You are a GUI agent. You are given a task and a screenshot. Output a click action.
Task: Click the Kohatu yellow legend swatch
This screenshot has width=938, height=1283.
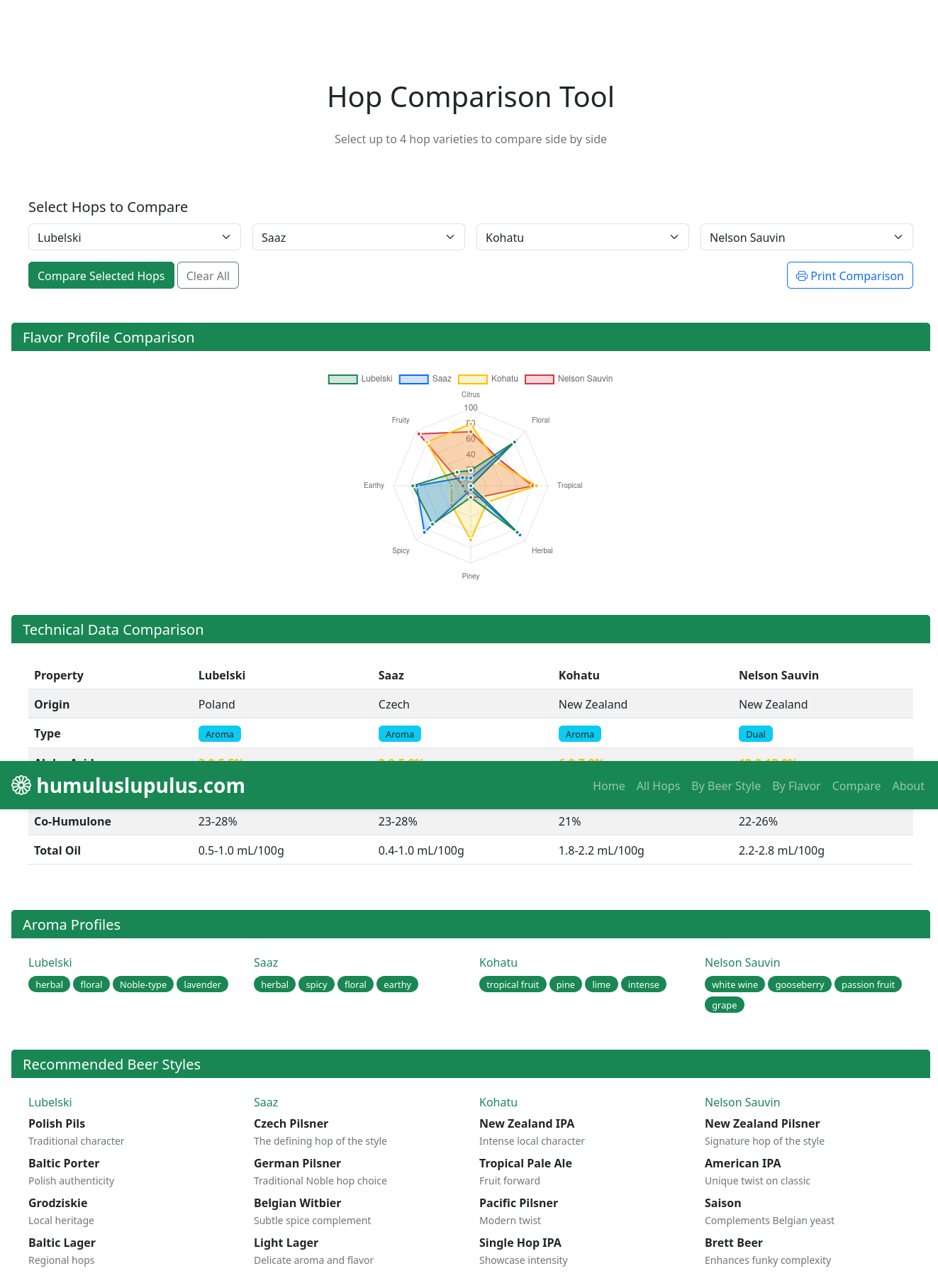473,379
